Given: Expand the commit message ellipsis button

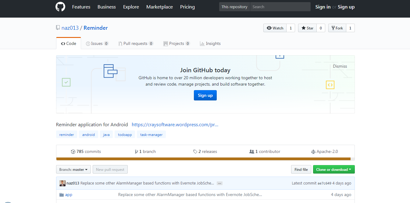Looking at the screenshot, I should click(x=219, y=183).
